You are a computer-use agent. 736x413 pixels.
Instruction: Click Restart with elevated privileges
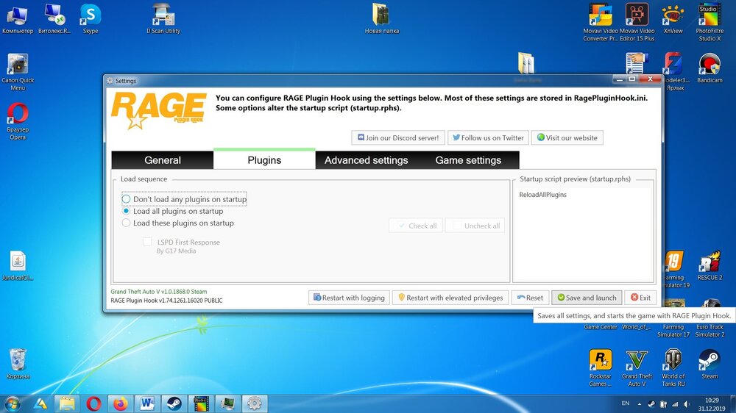(450, 298)
